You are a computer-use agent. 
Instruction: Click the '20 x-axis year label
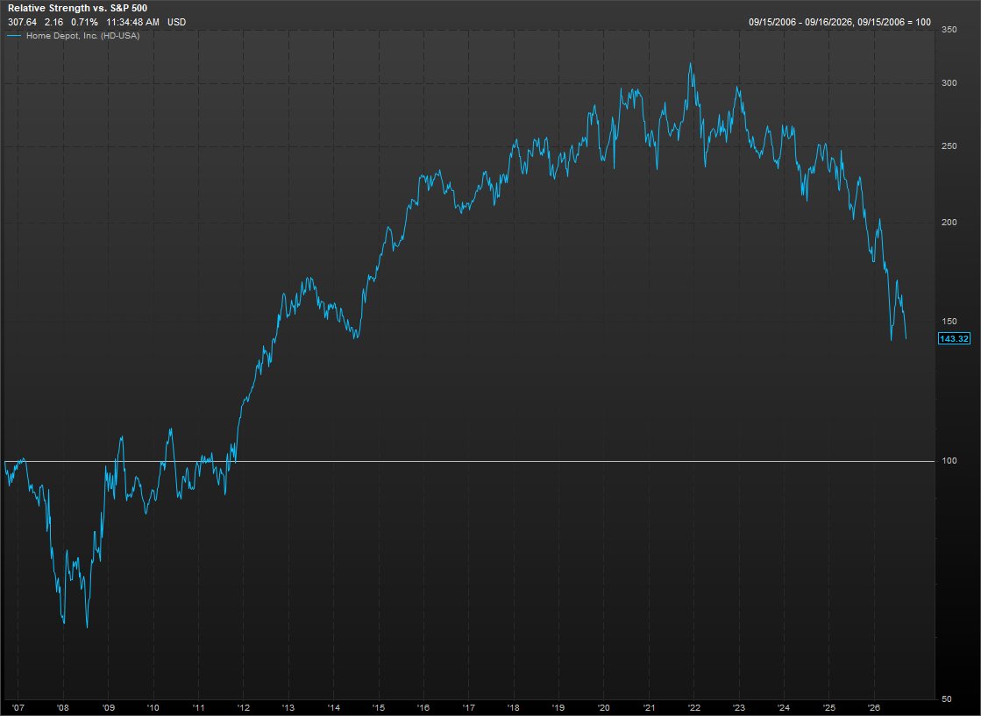click(x=604, y=708)
